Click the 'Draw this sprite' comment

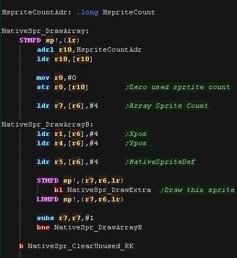coord(198,190)
